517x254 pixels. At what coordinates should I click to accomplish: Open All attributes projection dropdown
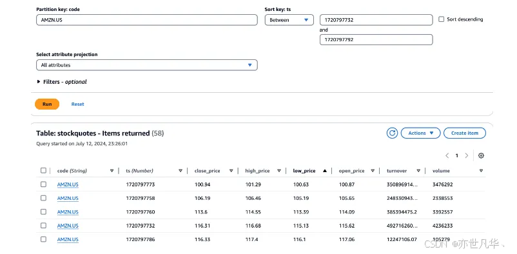click(147, 65)
